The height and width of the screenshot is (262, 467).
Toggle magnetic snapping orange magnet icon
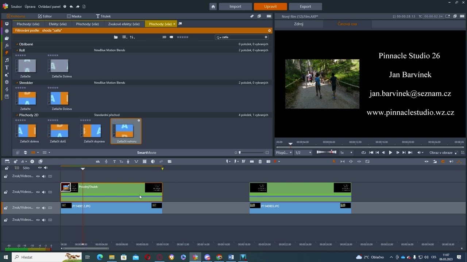(443, 162)
